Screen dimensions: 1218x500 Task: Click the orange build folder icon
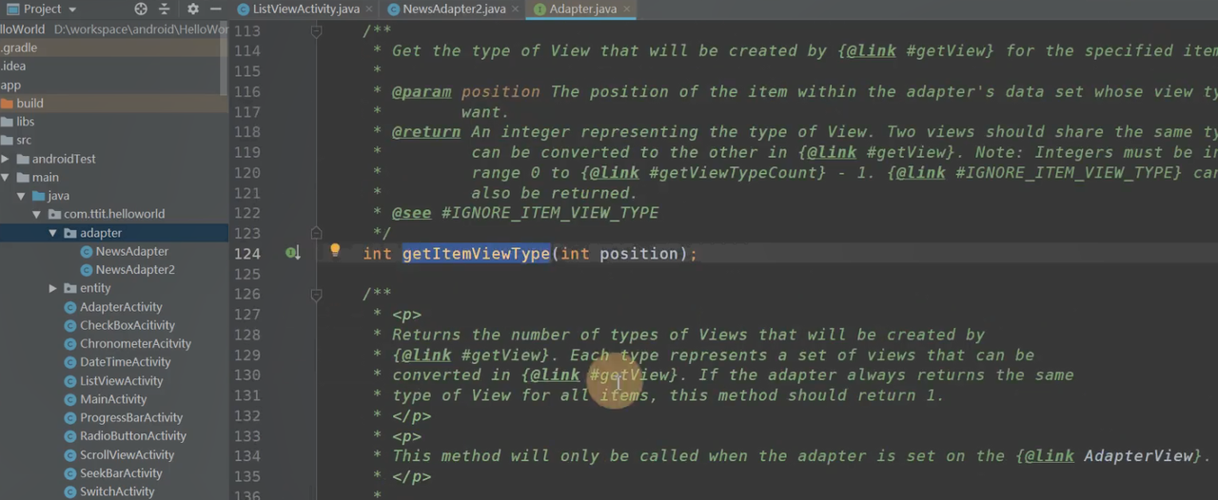click(x=7, y=104)
